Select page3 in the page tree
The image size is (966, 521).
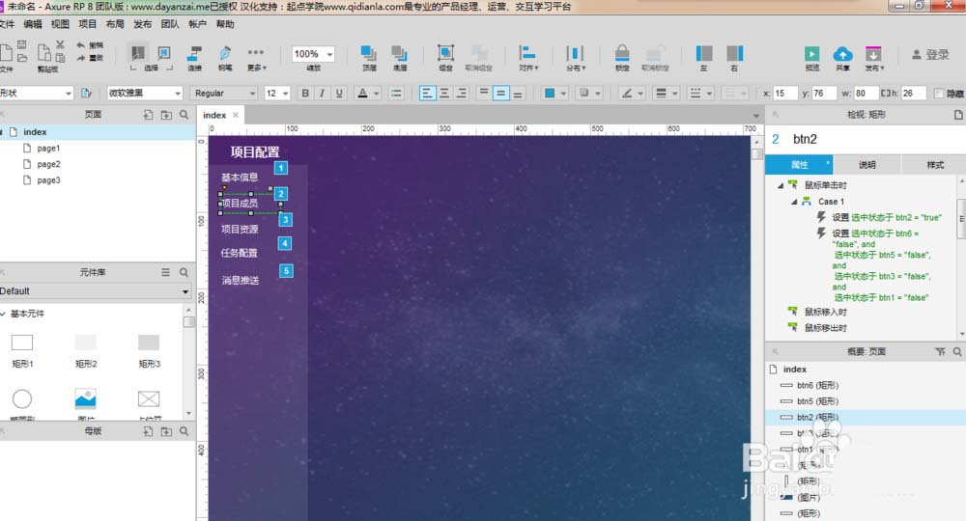(x=48, y=180)
